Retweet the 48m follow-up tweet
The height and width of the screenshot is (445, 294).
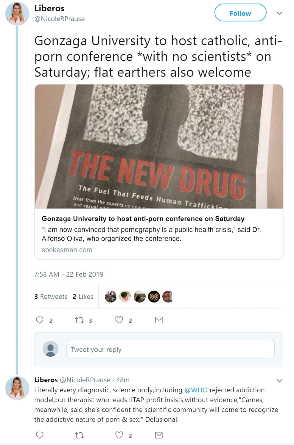coord(79,435)
